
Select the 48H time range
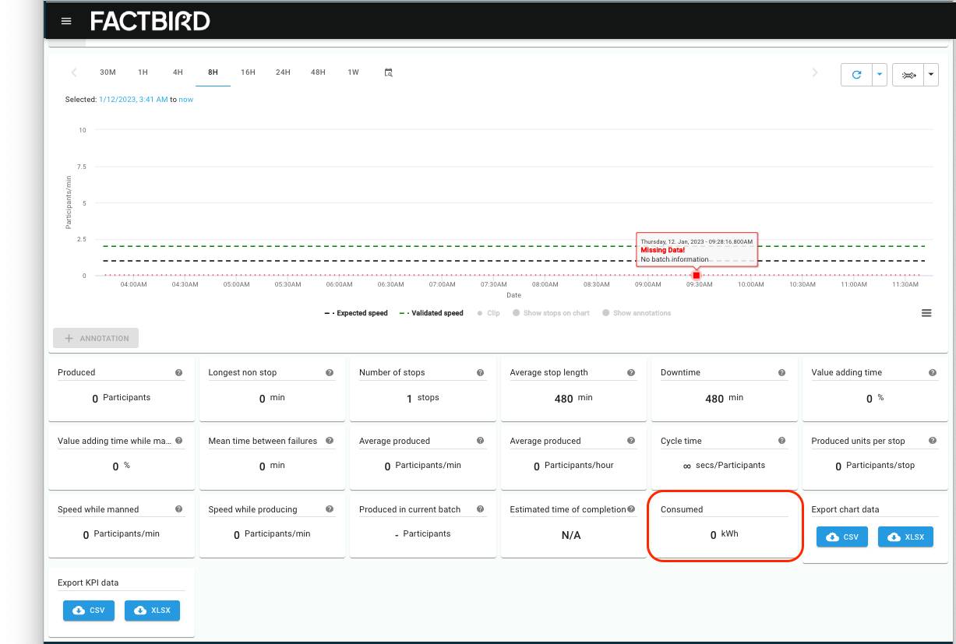pyautogui.click(x=318, y=72)
